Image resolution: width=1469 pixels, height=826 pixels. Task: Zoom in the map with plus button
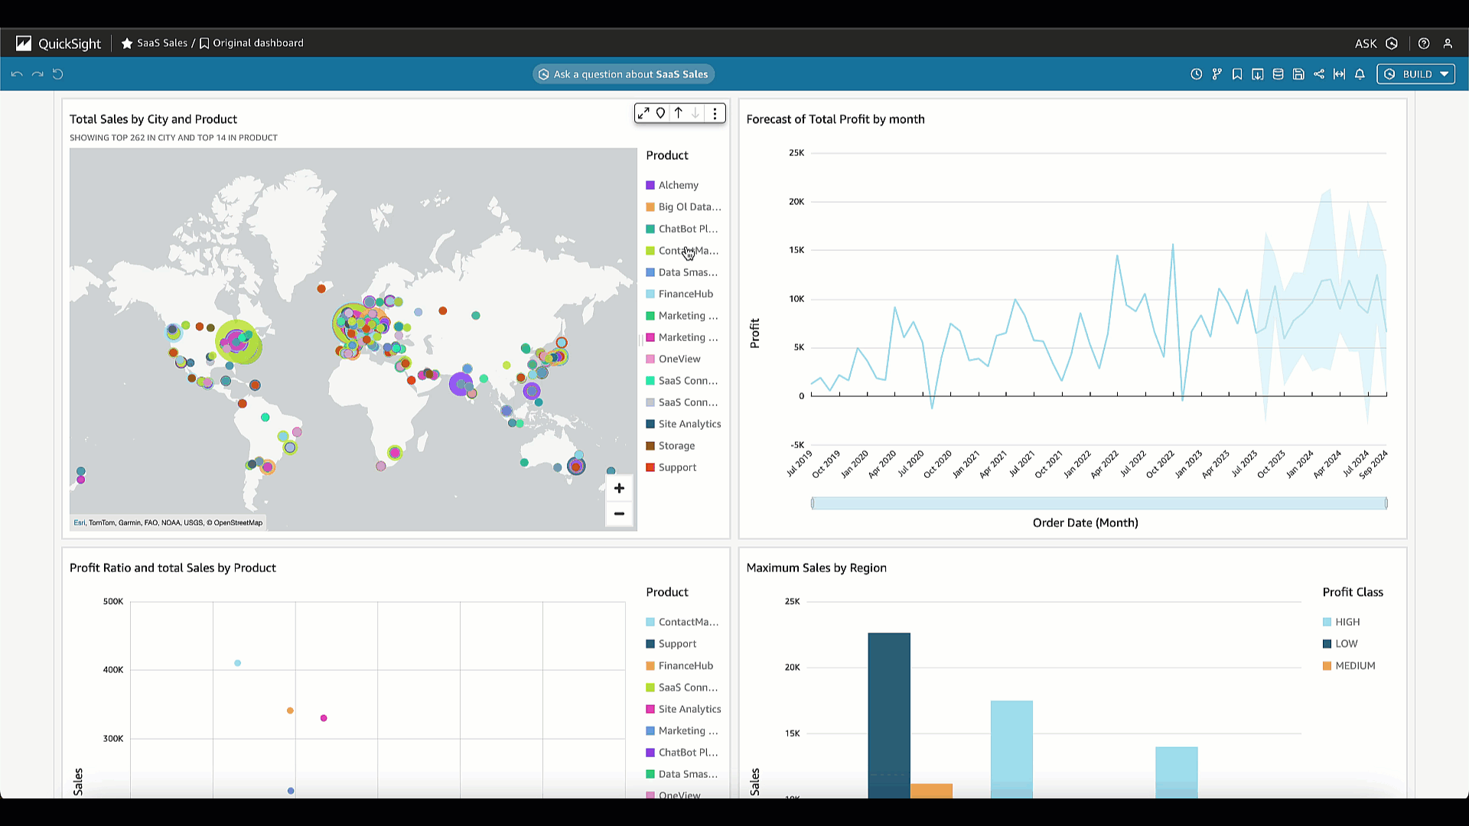coord(619,488)
